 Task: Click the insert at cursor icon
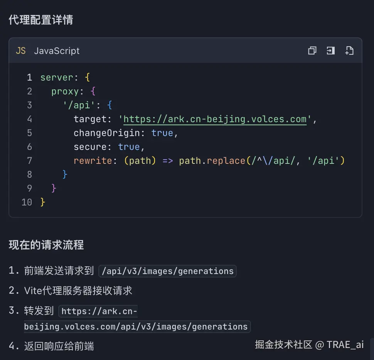(x=331, y=51)
